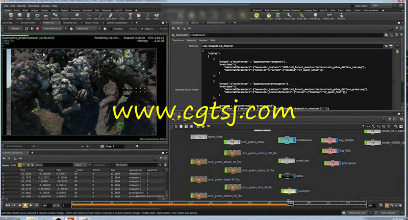Select the Switcher shelf tool
This screenshot has width=408, height=220.
pos(341,16)
